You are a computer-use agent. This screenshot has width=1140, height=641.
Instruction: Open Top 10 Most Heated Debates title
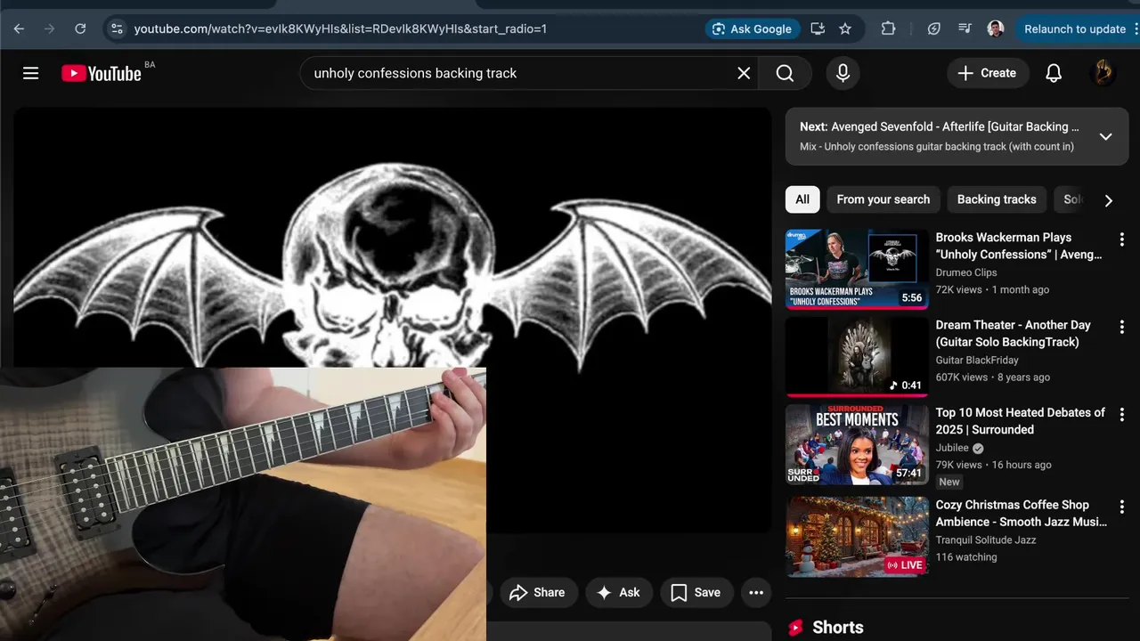tap(1021, 420)
